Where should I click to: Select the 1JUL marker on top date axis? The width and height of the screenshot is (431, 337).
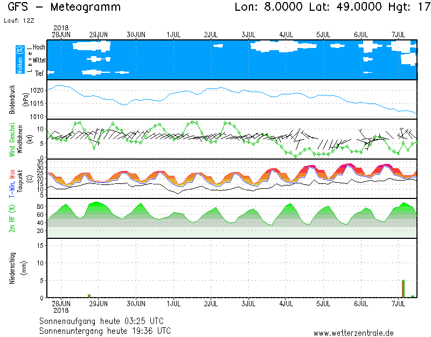[173, 35]
